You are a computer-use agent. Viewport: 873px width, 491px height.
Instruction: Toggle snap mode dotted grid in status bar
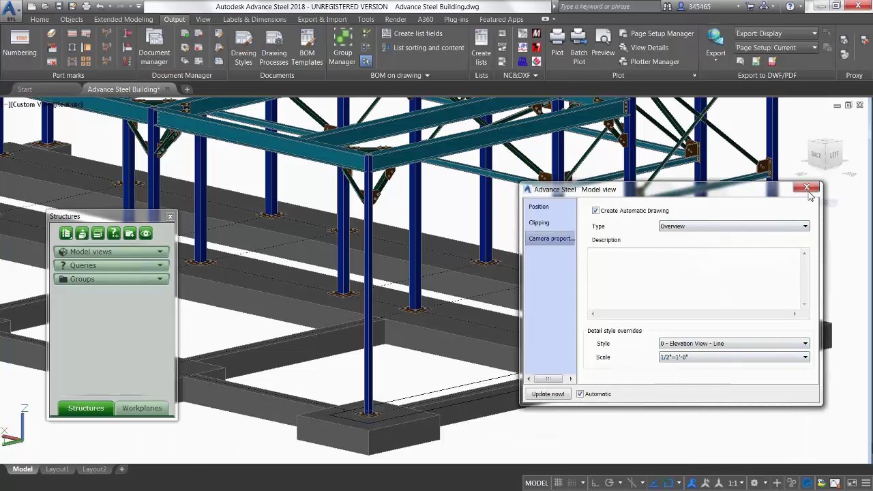[572, 483]
